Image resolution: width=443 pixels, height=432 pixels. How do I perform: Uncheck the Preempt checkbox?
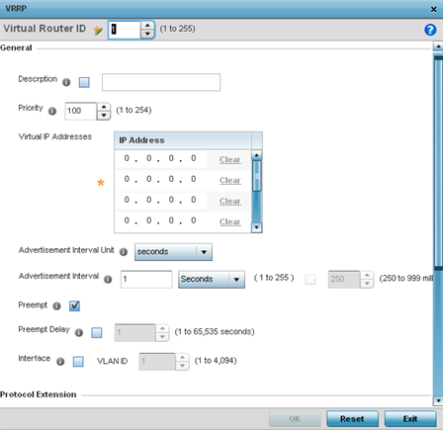pos(74,305)
